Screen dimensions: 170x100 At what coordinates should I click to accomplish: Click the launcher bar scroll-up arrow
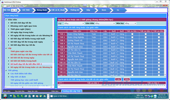[48, 95]
